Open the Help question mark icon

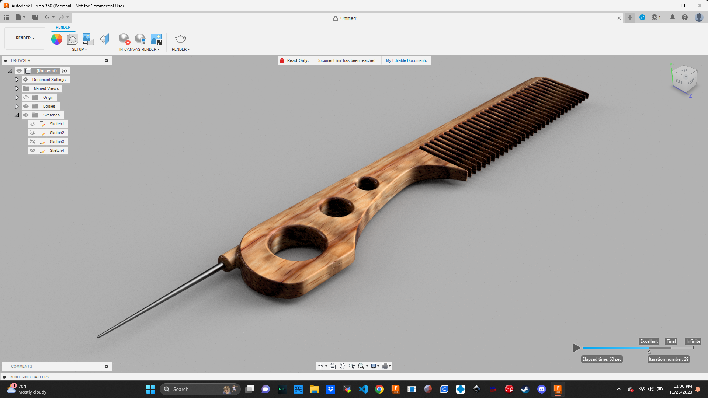[685, 17]
